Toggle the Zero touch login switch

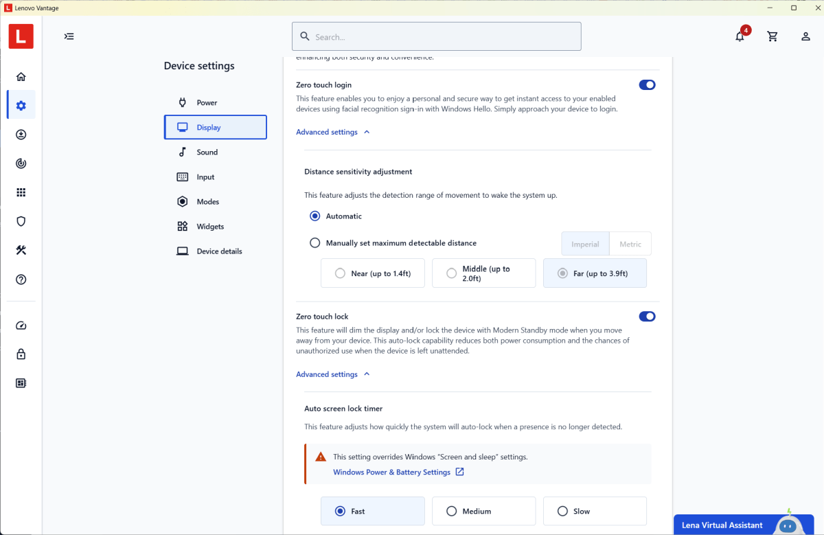tap(647, 85)
